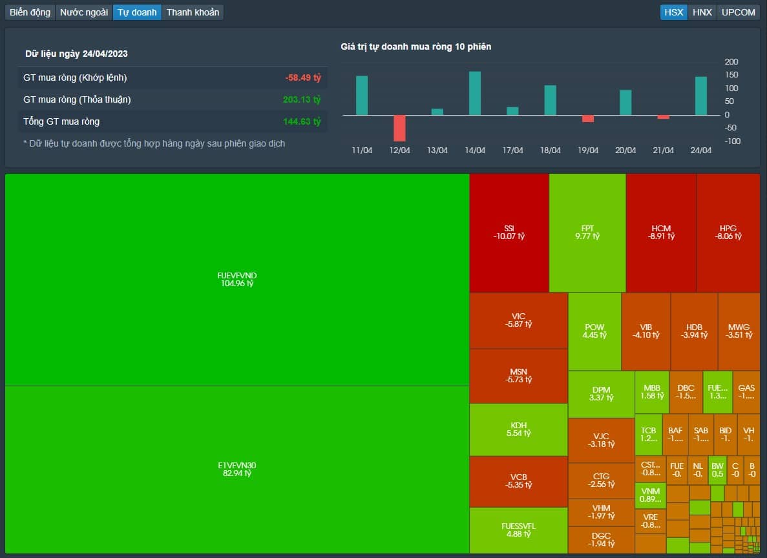Click the VHM -1.97 tỷ tile

coord(601,513)
